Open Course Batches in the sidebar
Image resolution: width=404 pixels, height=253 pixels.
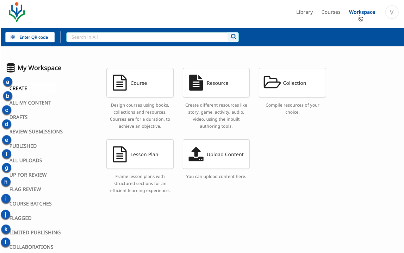point(31,204)
